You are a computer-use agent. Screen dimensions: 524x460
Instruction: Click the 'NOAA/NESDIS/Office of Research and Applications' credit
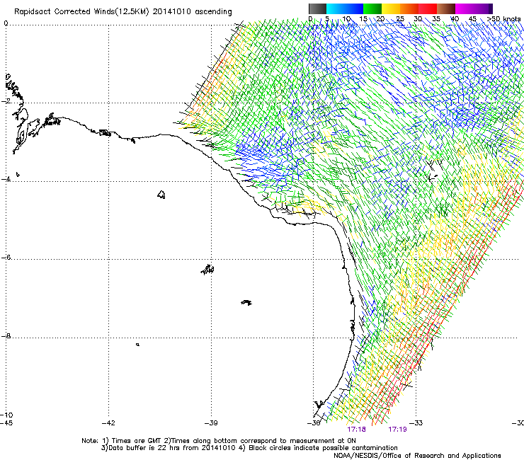click(417, 456)
